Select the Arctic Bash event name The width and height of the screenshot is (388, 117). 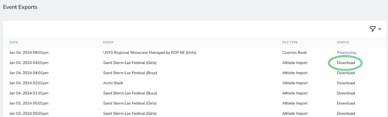tap(113, 83)
